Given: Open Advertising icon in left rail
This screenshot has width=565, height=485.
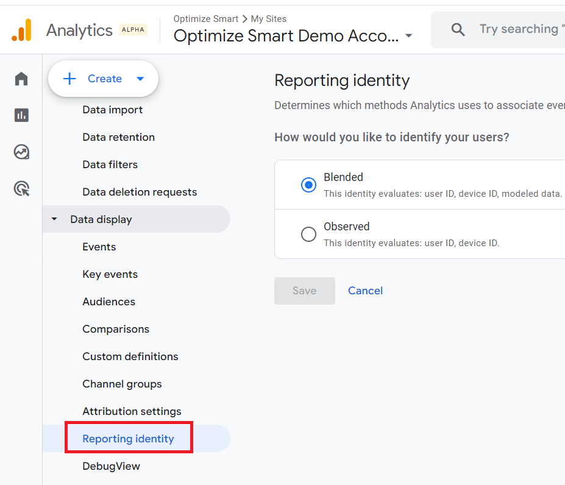Looking at the screenshot, I should [21, 188].
